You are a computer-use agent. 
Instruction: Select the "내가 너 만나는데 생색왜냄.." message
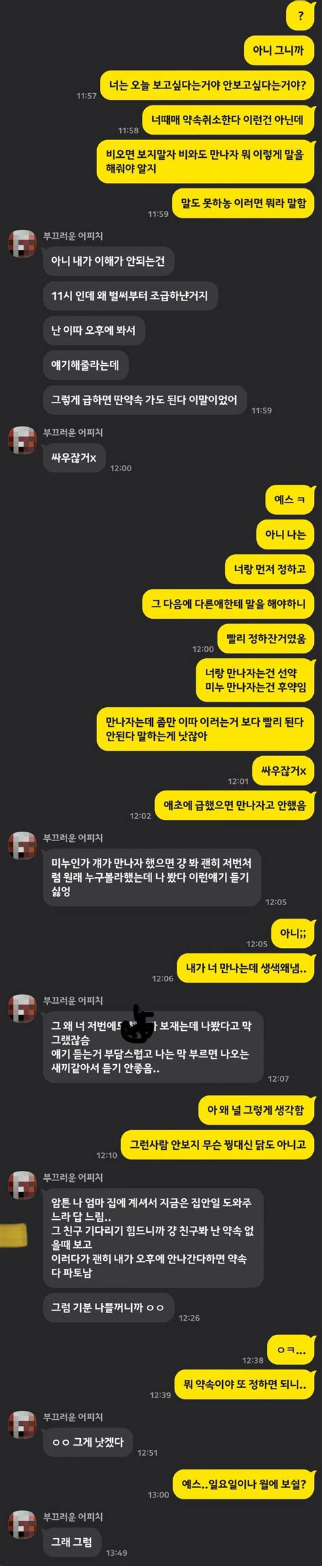[x=246, y=968]
